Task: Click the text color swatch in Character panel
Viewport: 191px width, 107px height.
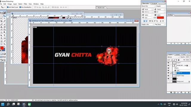Action: pos(160,18)
